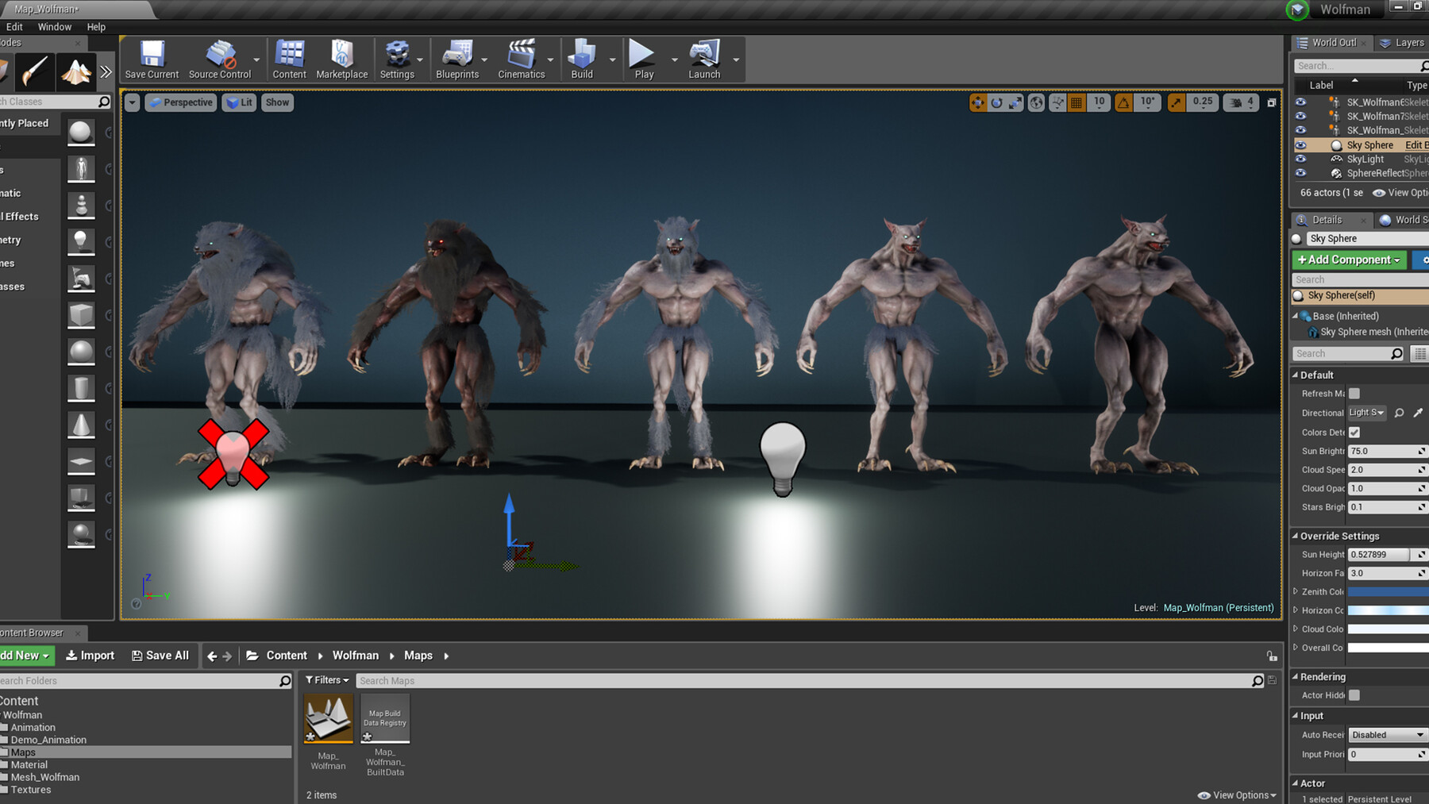This screenshot has width=1429, height=804.
Task: Click the Wolfman breadcrumb in the path bar
Action: point(355,656)
